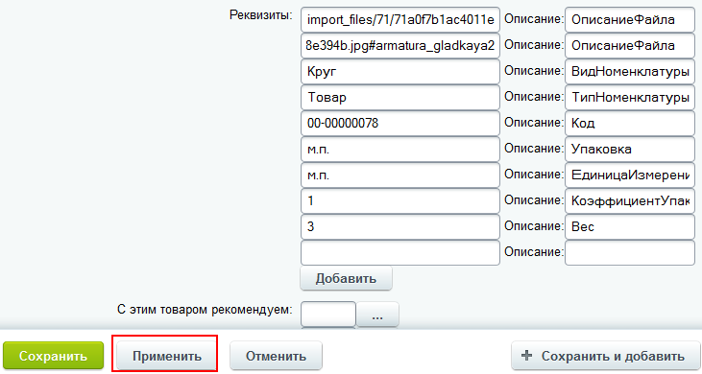Click the Круг value field

point(400,72)
